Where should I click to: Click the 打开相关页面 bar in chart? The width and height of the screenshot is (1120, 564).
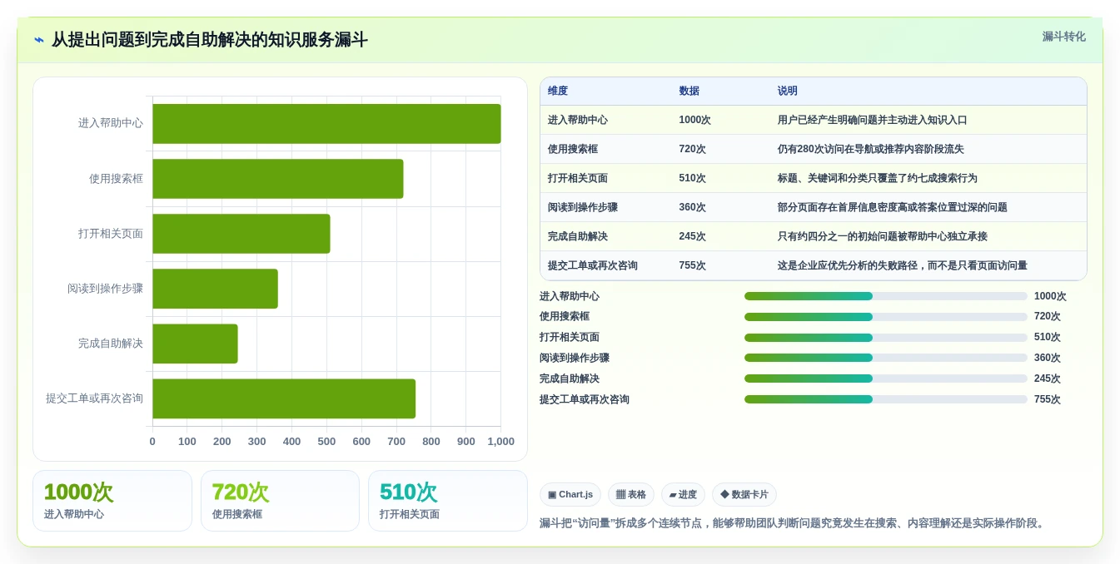pos(241,234)
